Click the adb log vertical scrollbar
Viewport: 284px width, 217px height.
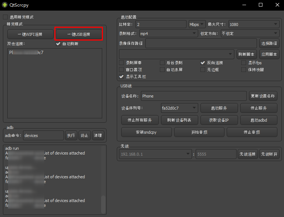(x=103, y=204)
